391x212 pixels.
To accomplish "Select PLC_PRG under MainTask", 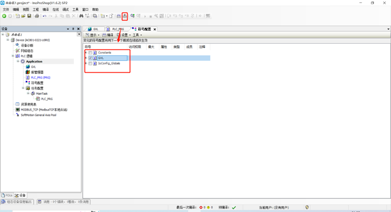I will (x=47, y=99).
